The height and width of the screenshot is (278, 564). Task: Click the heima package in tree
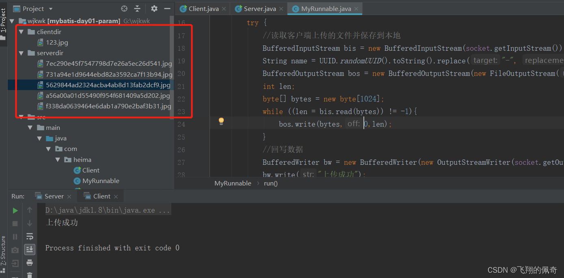click(78, 159)
